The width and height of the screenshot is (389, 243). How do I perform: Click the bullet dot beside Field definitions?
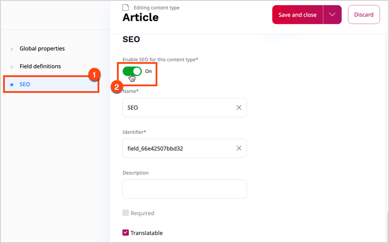(12, 66)
